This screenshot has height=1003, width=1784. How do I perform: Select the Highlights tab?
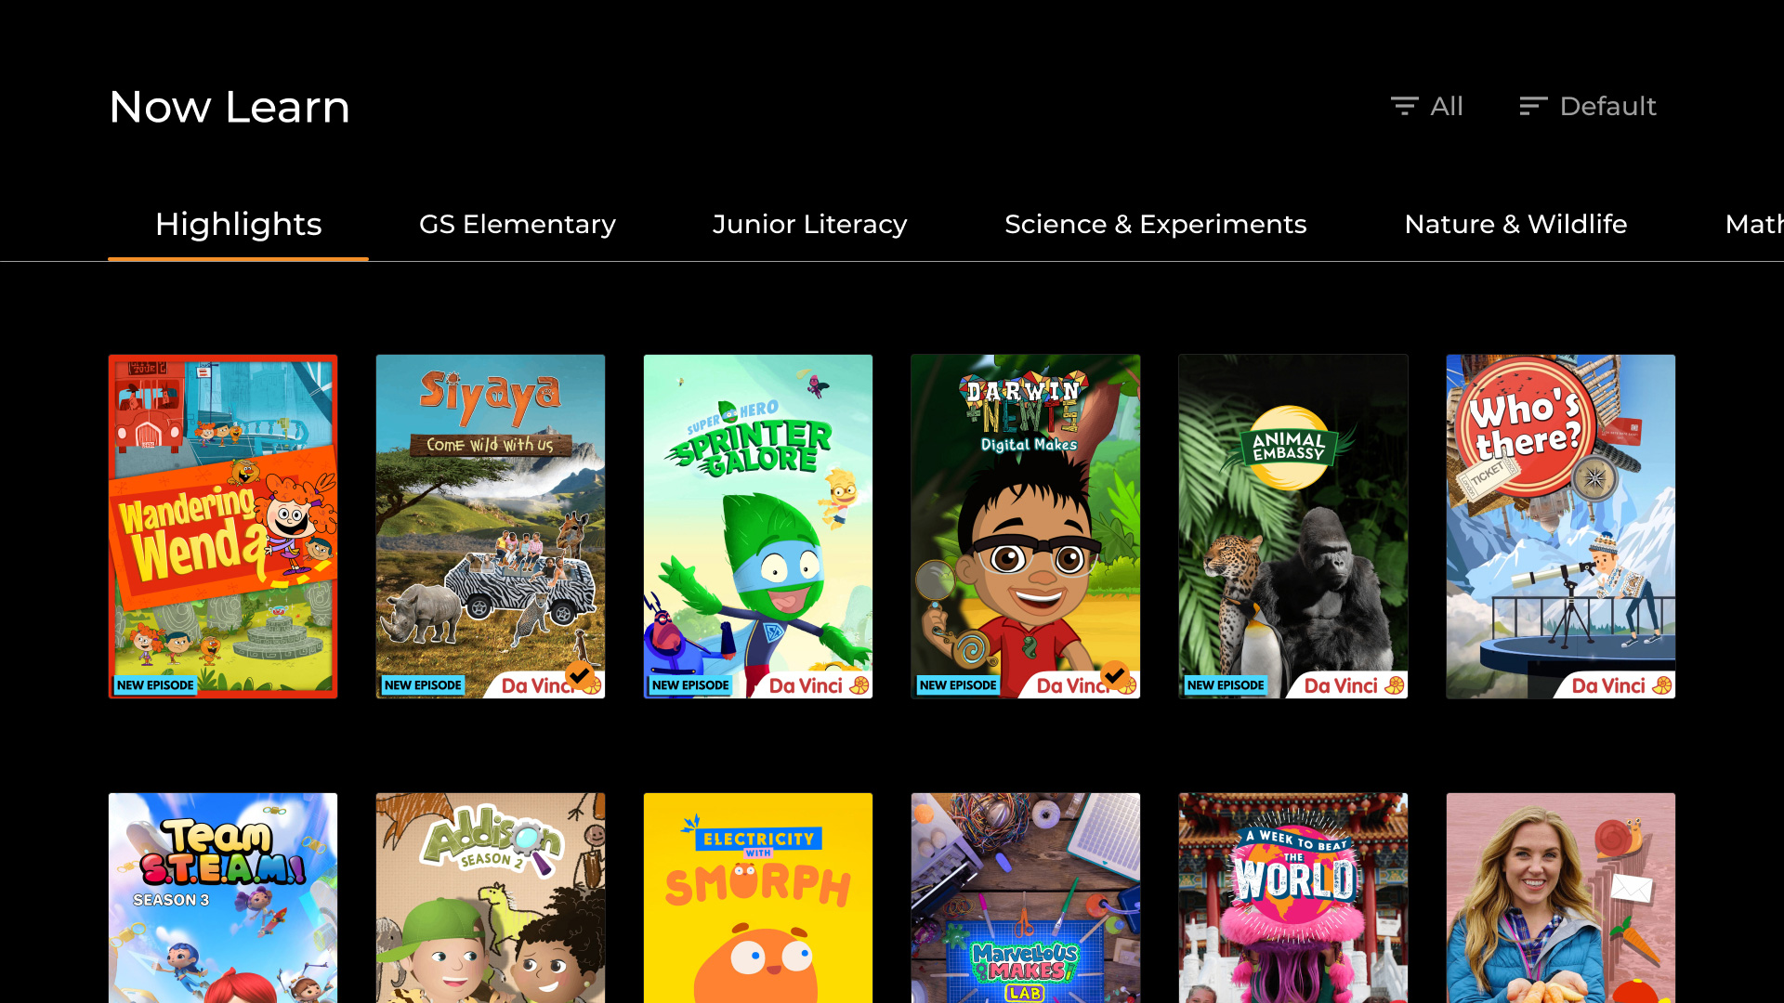tap(239, 224)
